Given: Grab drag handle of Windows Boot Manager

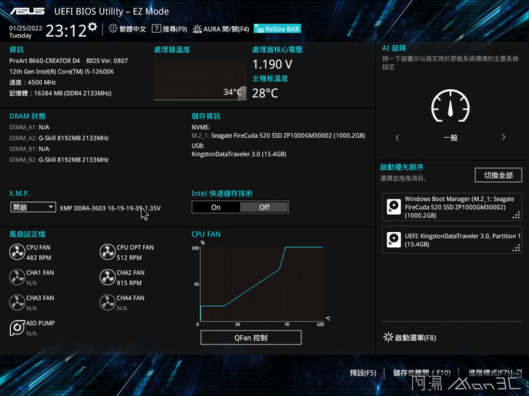Looking at the screenshot, I should coord(516,215).
